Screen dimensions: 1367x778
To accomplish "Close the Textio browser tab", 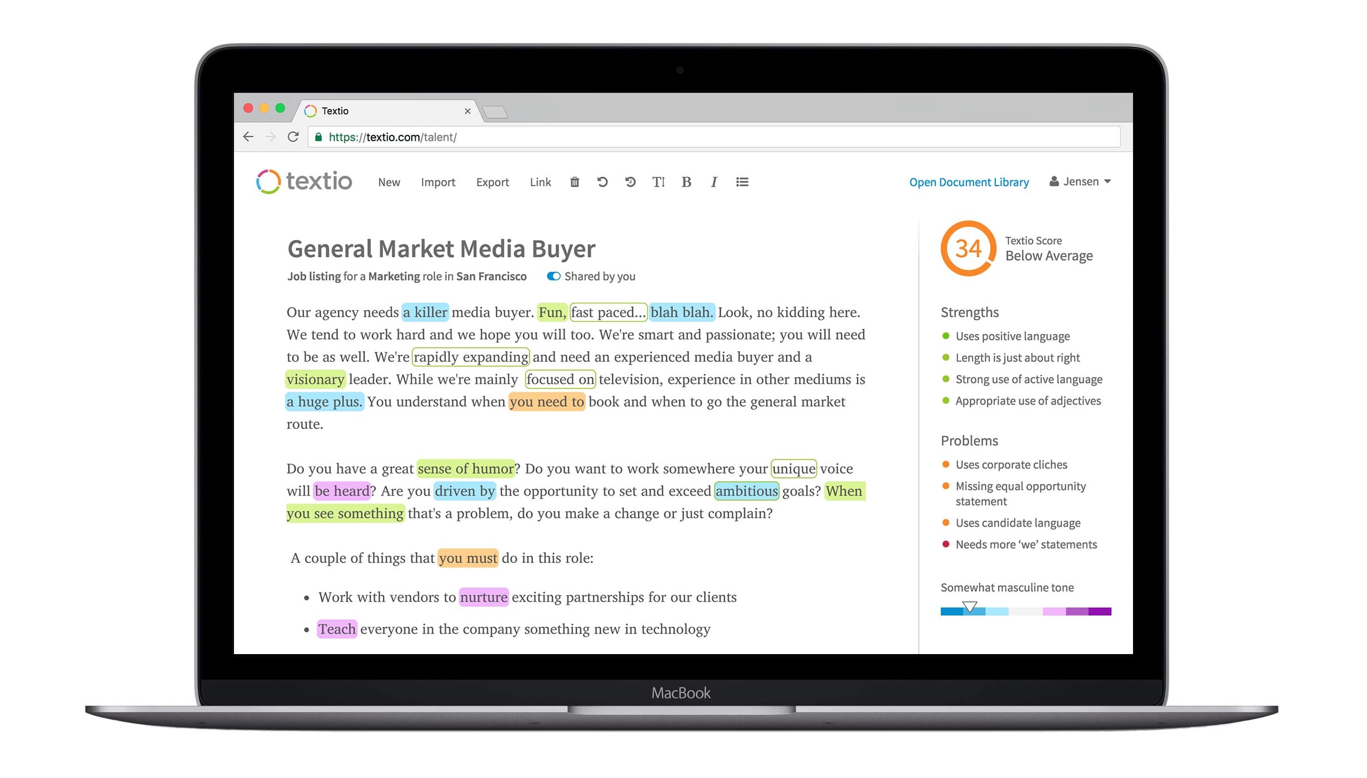I will (x=468, y=111).
